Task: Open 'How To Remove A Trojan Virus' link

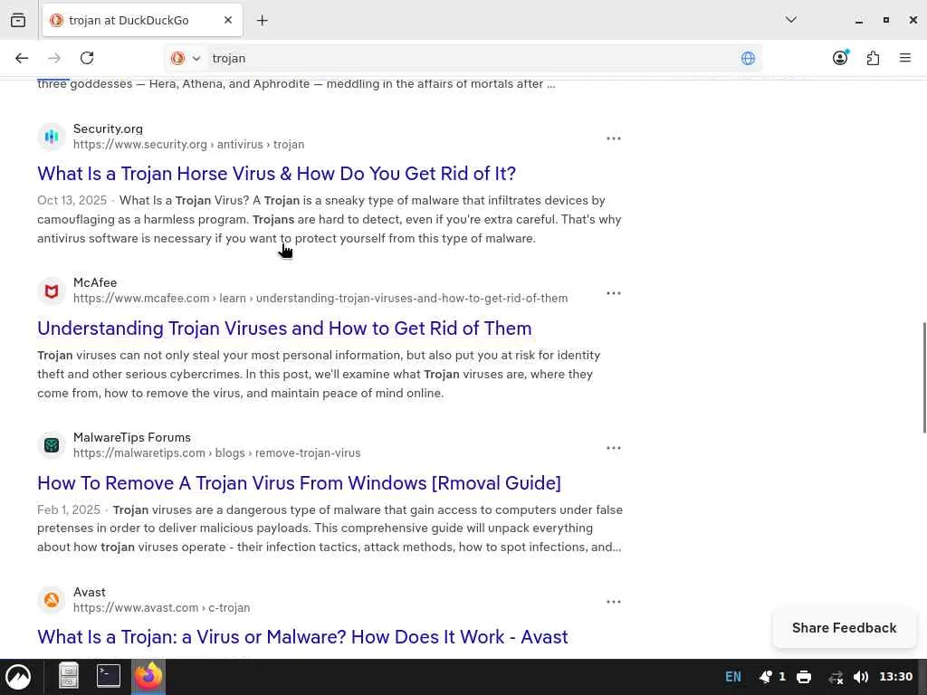Action: [x=299, y=483]
